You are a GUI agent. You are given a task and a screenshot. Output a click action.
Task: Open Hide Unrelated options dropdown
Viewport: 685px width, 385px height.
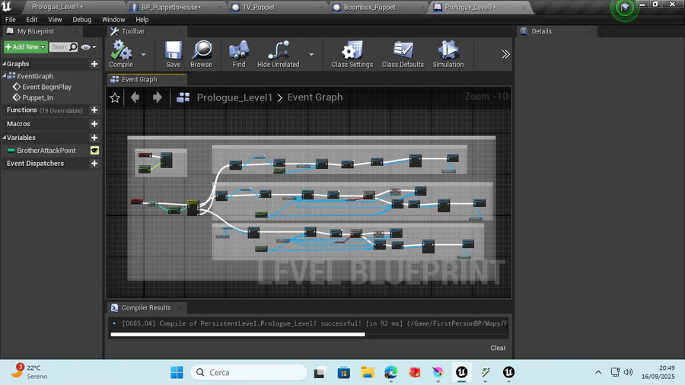tap(311, 55)
